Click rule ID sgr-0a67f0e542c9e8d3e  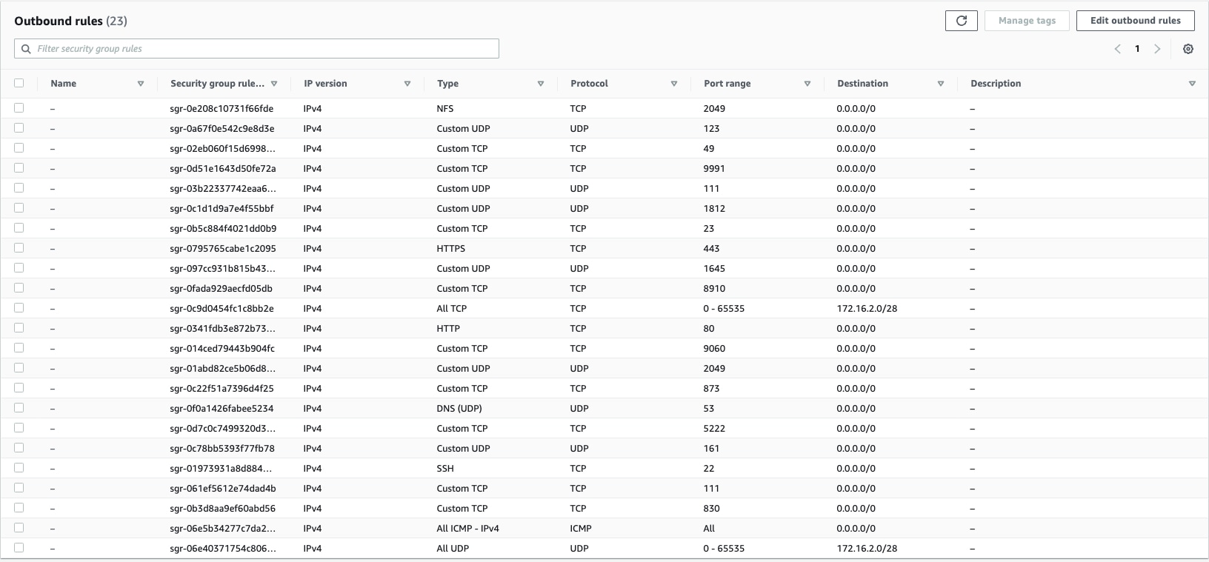[x=222, y=129]
